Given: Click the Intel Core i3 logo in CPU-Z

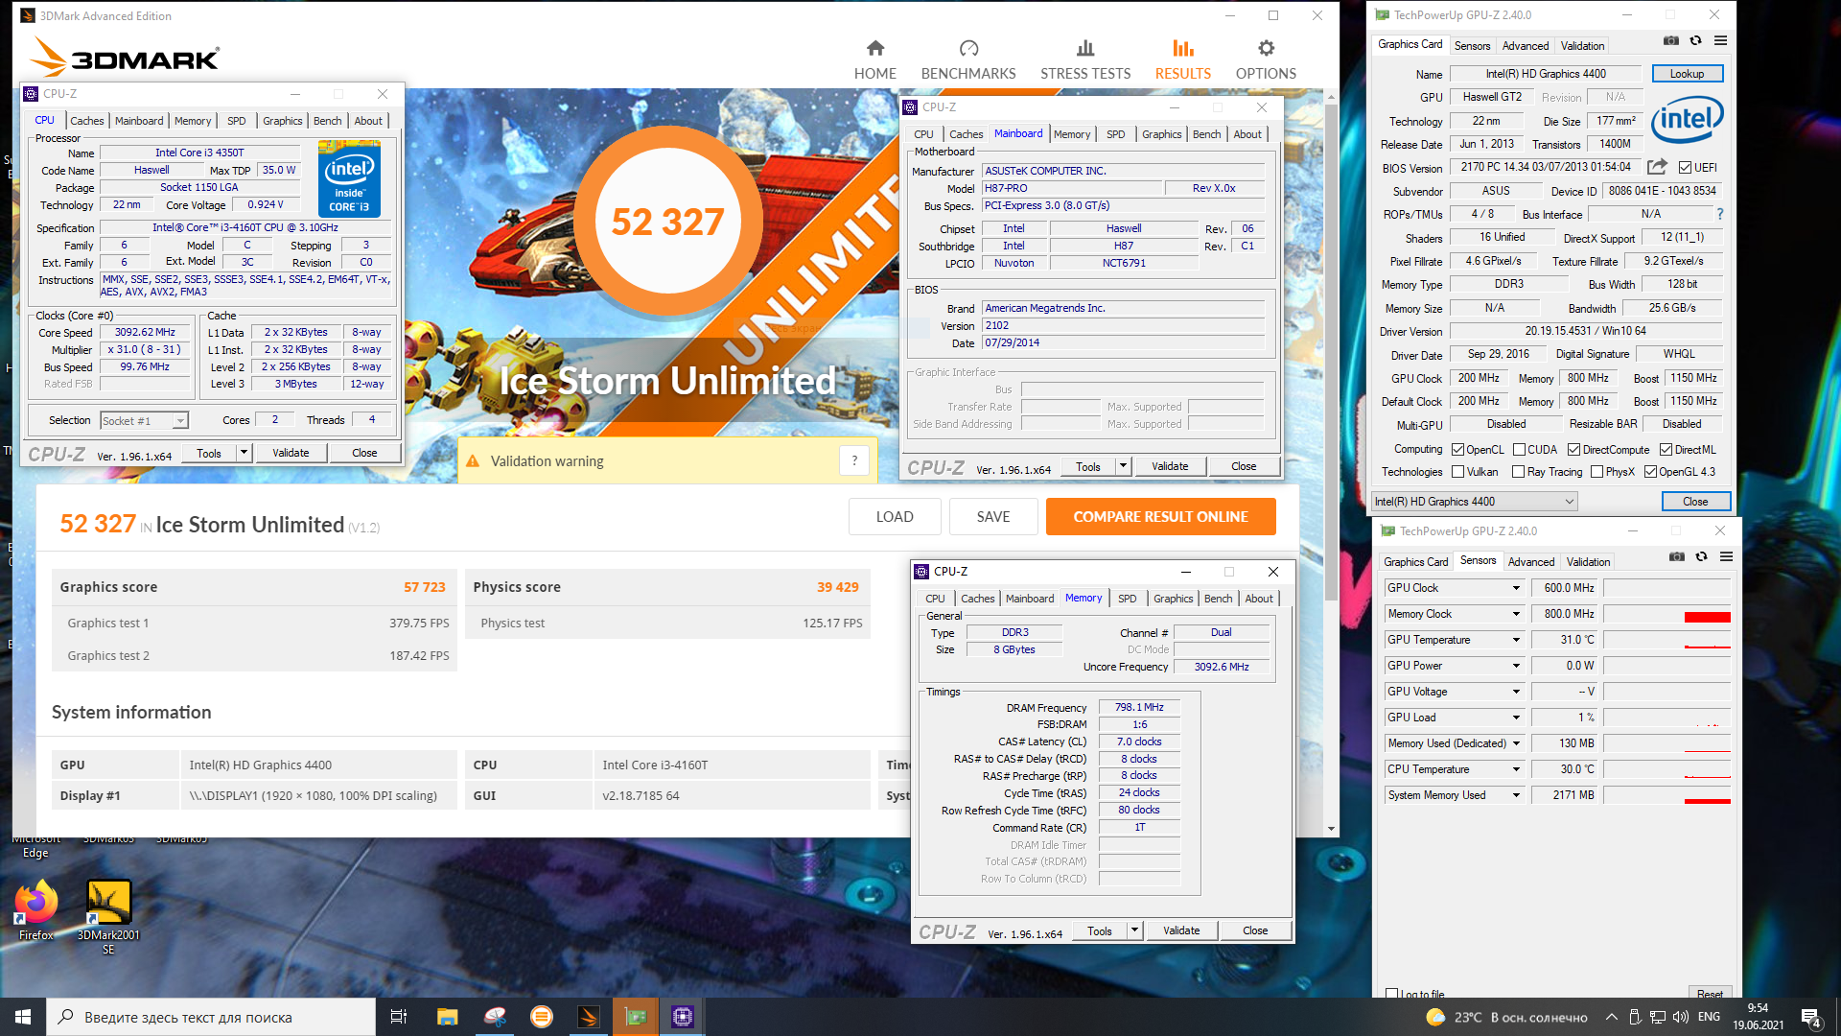Looking at the screenshot, I should tap(349, 179).
